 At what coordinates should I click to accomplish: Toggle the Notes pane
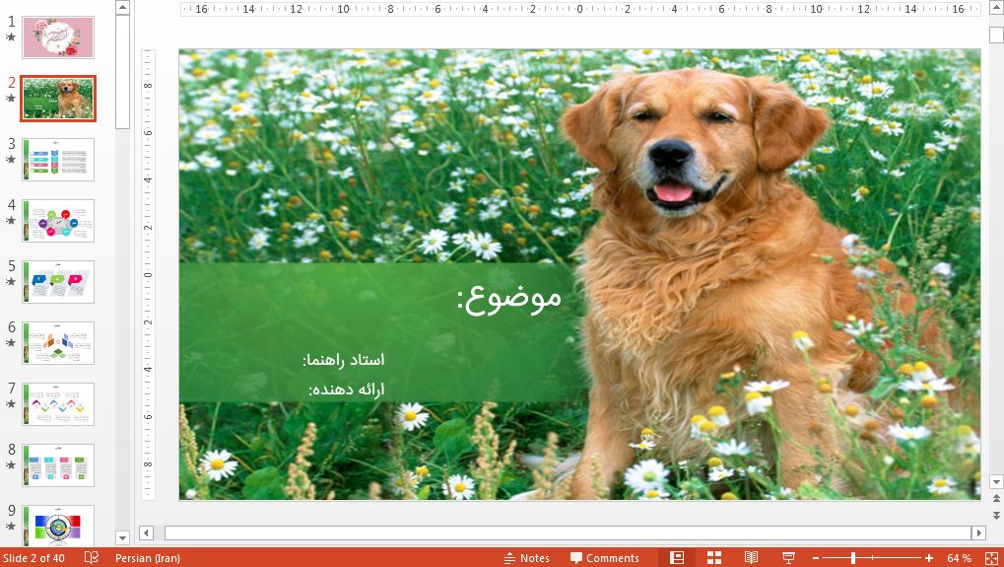[x=526, y=558]
